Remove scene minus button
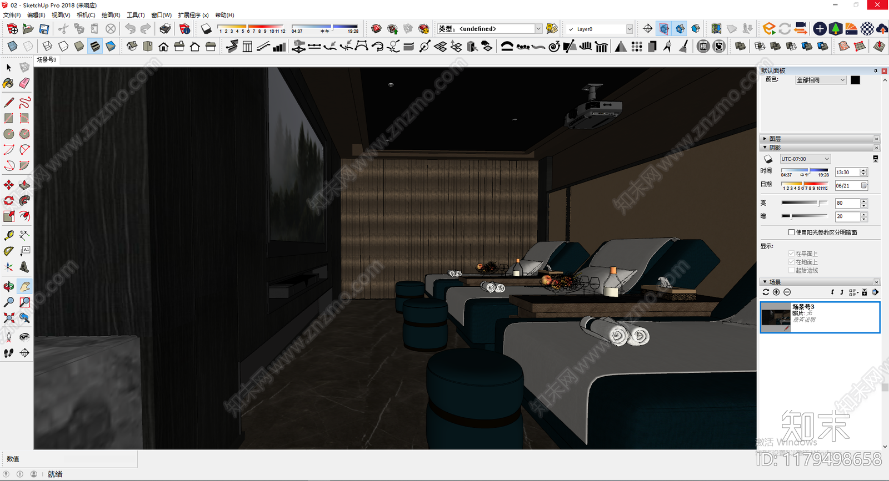 click(787, 292)
